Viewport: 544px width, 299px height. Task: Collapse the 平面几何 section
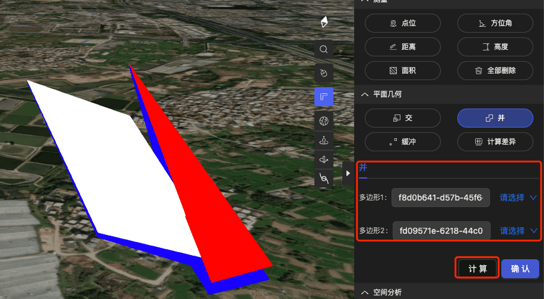click(364, 94)
